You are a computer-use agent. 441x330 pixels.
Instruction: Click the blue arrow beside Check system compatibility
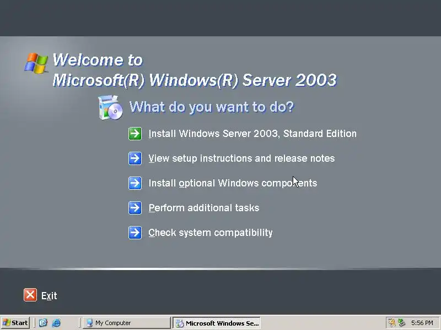[x=135, y=232]
